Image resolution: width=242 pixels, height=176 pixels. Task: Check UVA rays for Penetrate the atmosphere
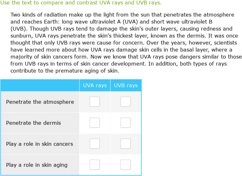(95, 102)
